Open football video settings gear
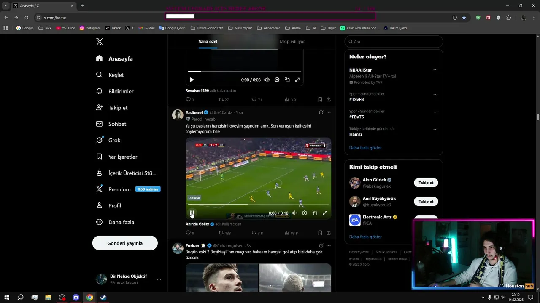Viewport: 540px width, 303px height. coord(305,213)
